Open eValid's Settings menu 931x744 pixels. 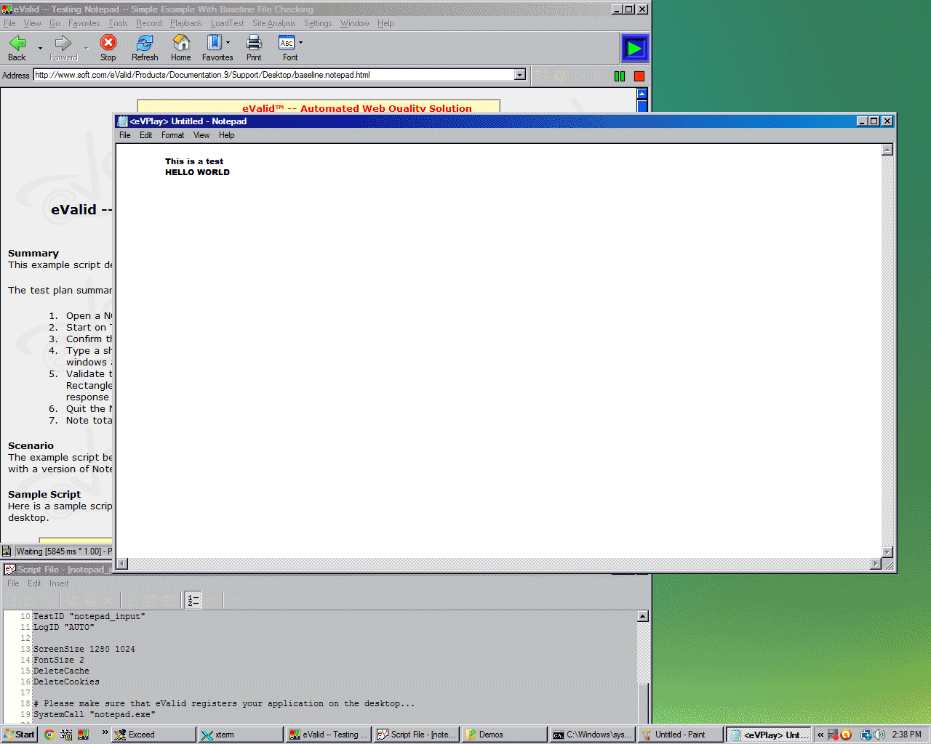point(318,23)
